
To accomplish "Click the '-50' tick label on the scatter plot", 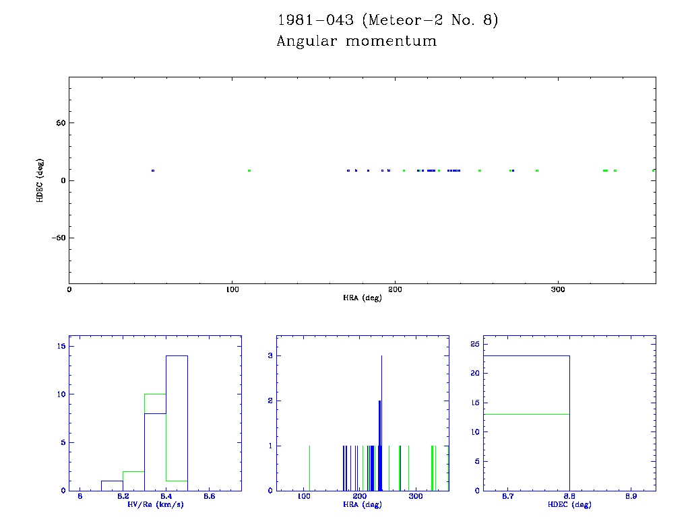I will (x=55, y=238).
